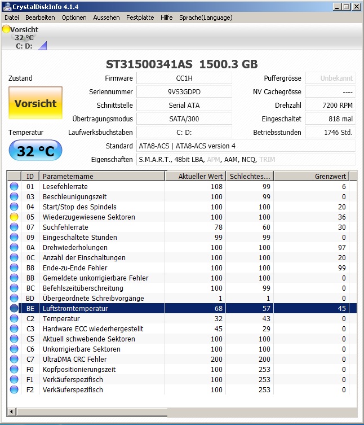Open the Festplatte menu
Viewport: 364px width, 425px height.
coord(140,17)
